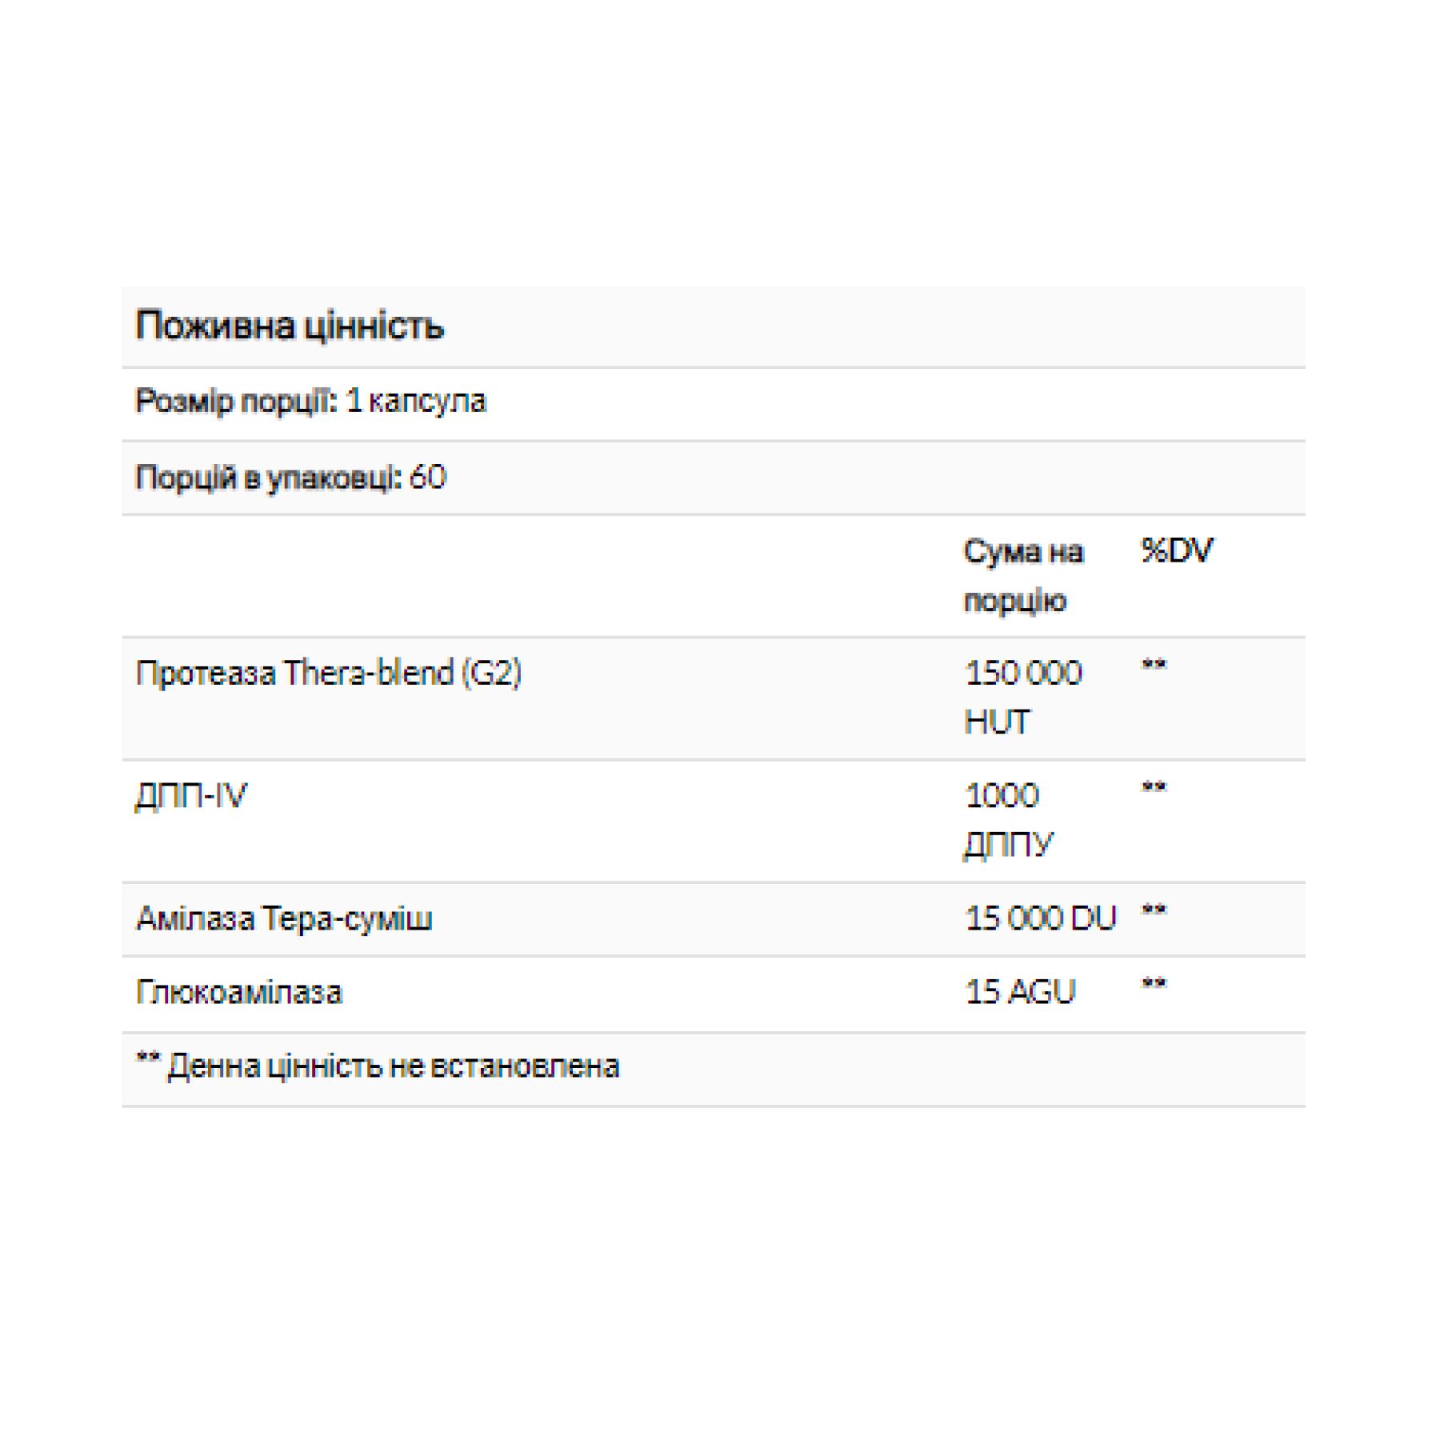The image size is (1440, 1440).
Task: Click the '1 капсула' serving size value
Action: coord(416,401)
